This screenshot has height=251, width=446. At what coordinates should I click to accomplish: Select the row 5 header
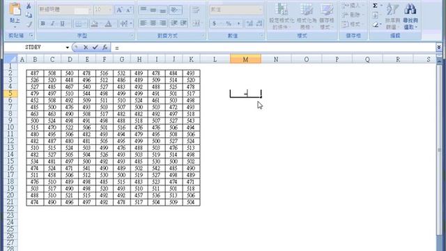coord(10,93)
